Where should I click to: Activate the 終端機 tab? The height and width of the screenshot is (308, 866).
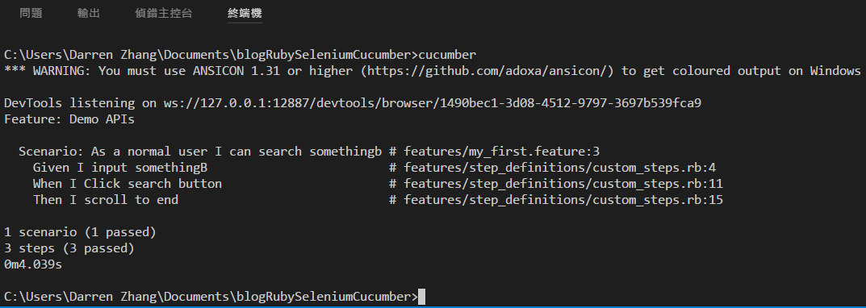tap(245, 13)
